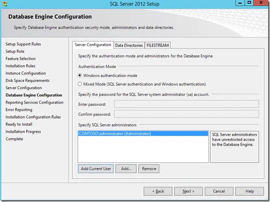Open Help for this page
270x202 pixels.
coord(250,191)
